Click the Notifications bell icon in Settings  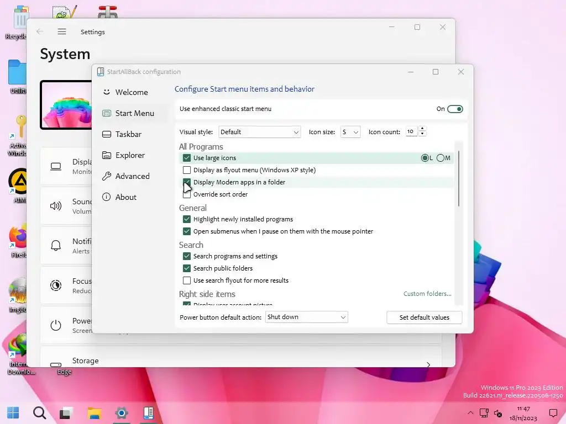click(56, 246)
